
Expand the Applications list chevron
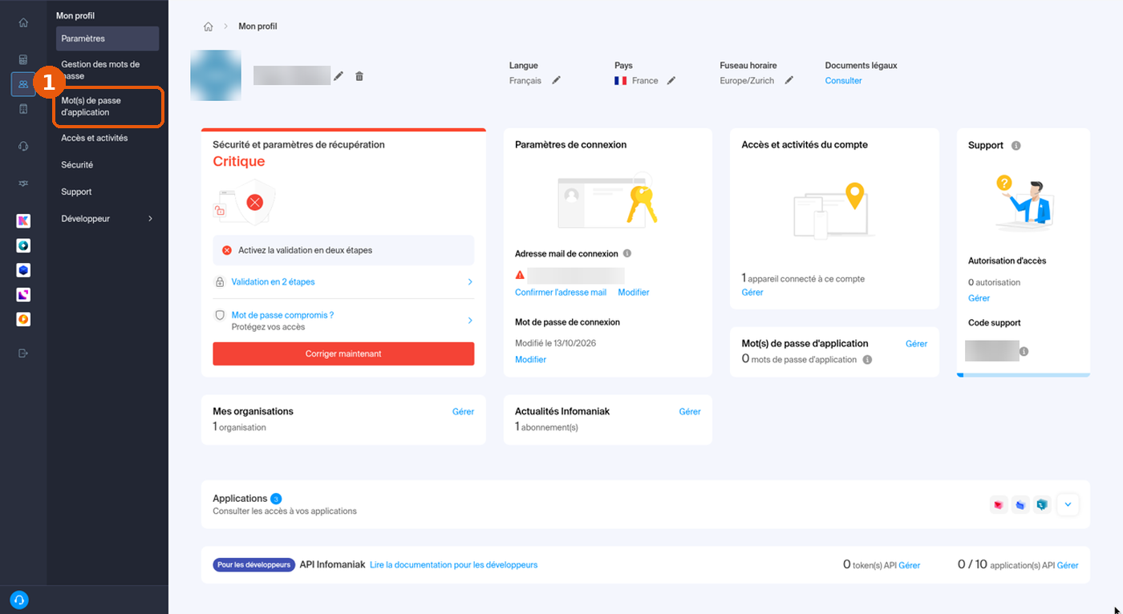1068,505
